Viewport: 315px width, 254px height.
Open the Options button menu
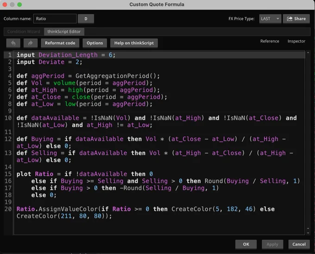pyautogui.click(x=94, y=43)
